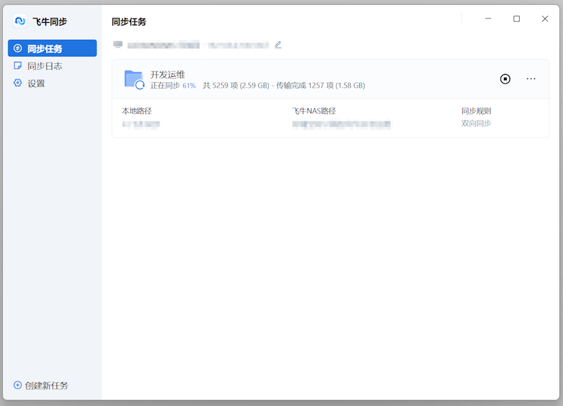Image resolution: width=563 pixels, height=406 pixels.
Task: Stop the 开发运维 sync with the stop button
Action: (x=505, y=79)
